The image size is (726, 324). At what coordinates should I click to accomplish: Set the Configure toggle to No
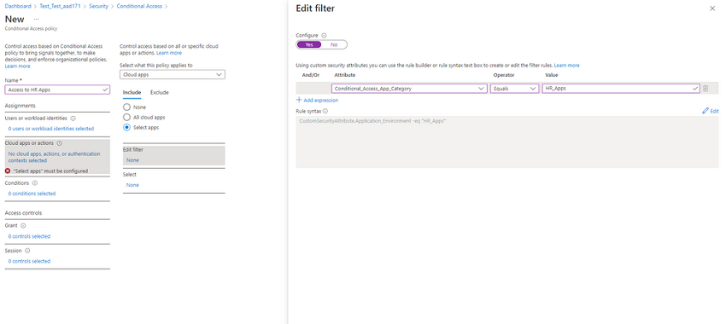tap(334, 45)
